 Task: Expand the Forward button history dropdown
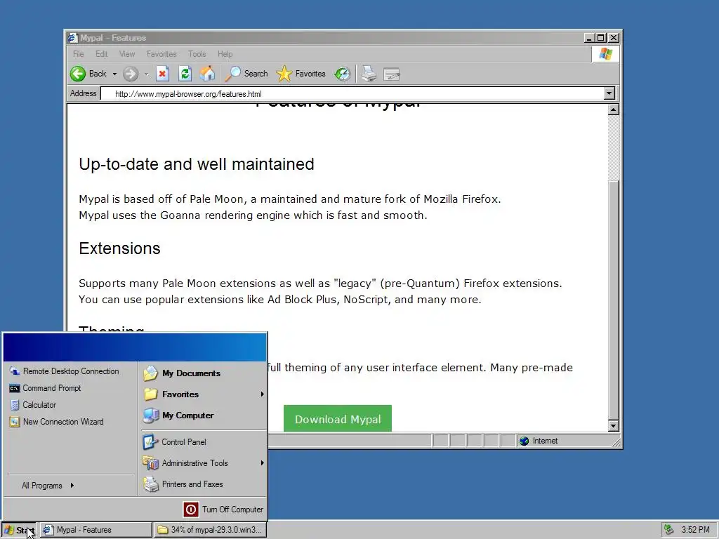(146, 74)
